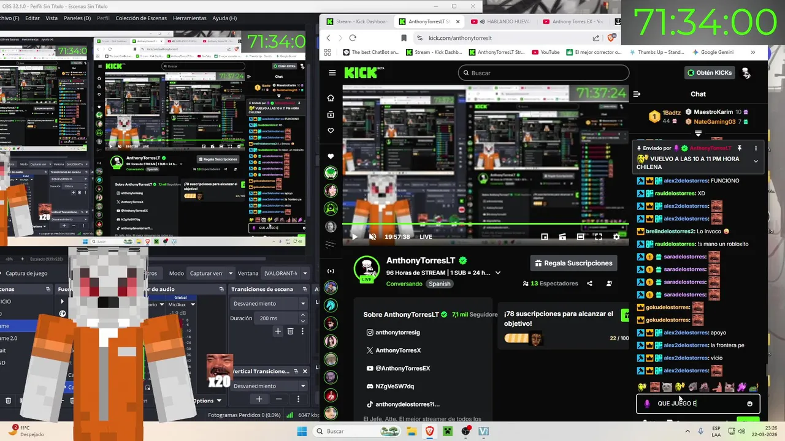Open the AnthonyTorresX link
The height and width of the screenshot is (441, 785).
[x=393, y=350]
